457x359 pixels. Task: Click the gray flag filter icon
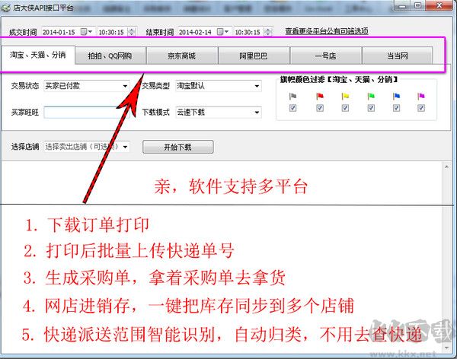point(294,96)
